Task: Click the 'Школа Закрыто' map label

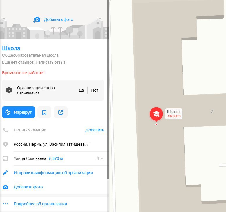Action: pos(174,114)
